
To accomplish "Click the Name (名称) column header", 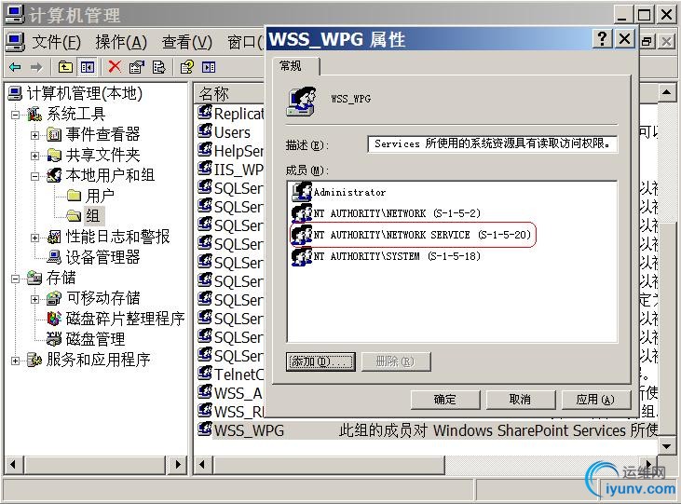I will click(x=229, y=93).
